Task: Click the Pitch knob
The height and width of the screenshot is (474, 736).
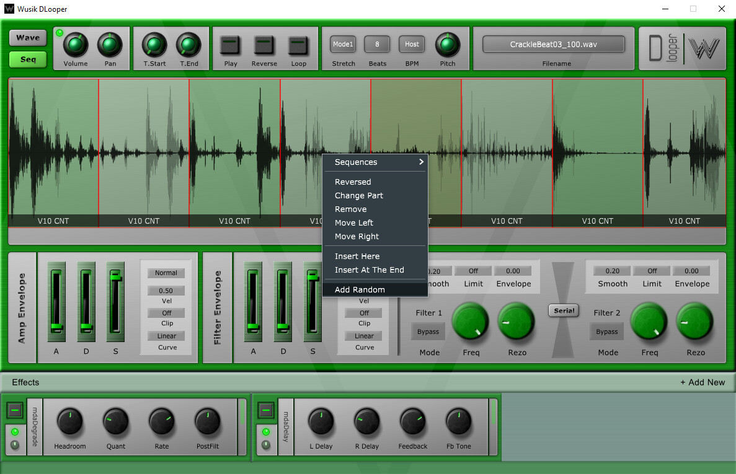Action: [448, 45]
